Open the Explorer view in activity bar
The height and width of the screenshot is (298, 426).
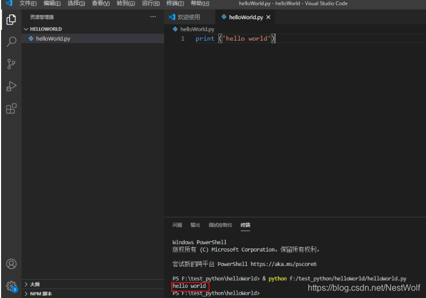[11, 20]
